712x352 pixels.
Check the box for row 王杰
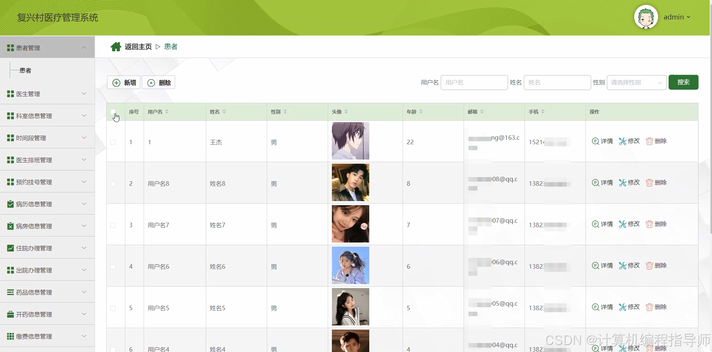click(x=113, y=142)
